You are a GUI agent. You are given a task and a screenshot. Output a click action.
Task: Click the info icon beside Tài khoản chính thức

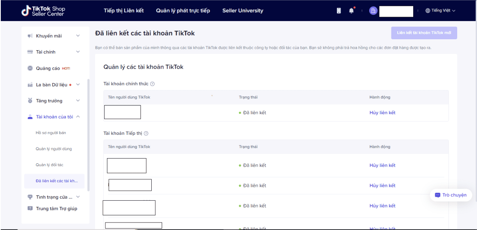point(153,84)
